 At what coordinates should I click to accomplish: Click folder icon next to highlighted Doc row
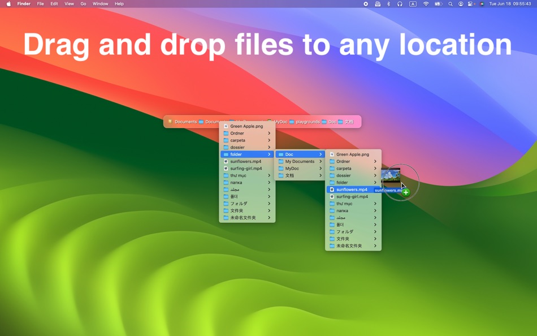(x=281, y=154)
